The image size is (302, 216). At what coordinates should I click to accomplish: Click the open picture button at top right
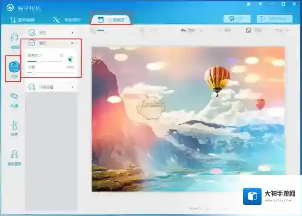tap(237, 18)
